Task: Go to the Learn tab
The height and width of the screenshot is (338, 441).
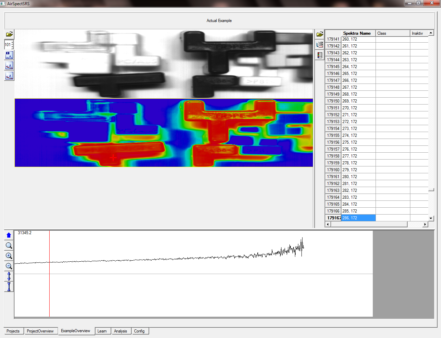Action: 102,331
